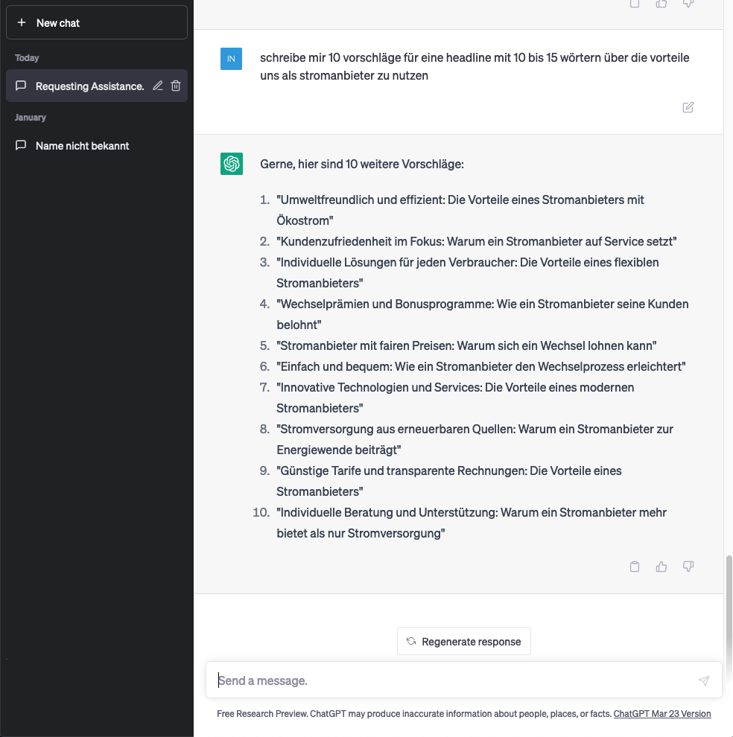Give thumbs up to the 10 Vorschläge response

pyautogui.click(x=661, y=567)
